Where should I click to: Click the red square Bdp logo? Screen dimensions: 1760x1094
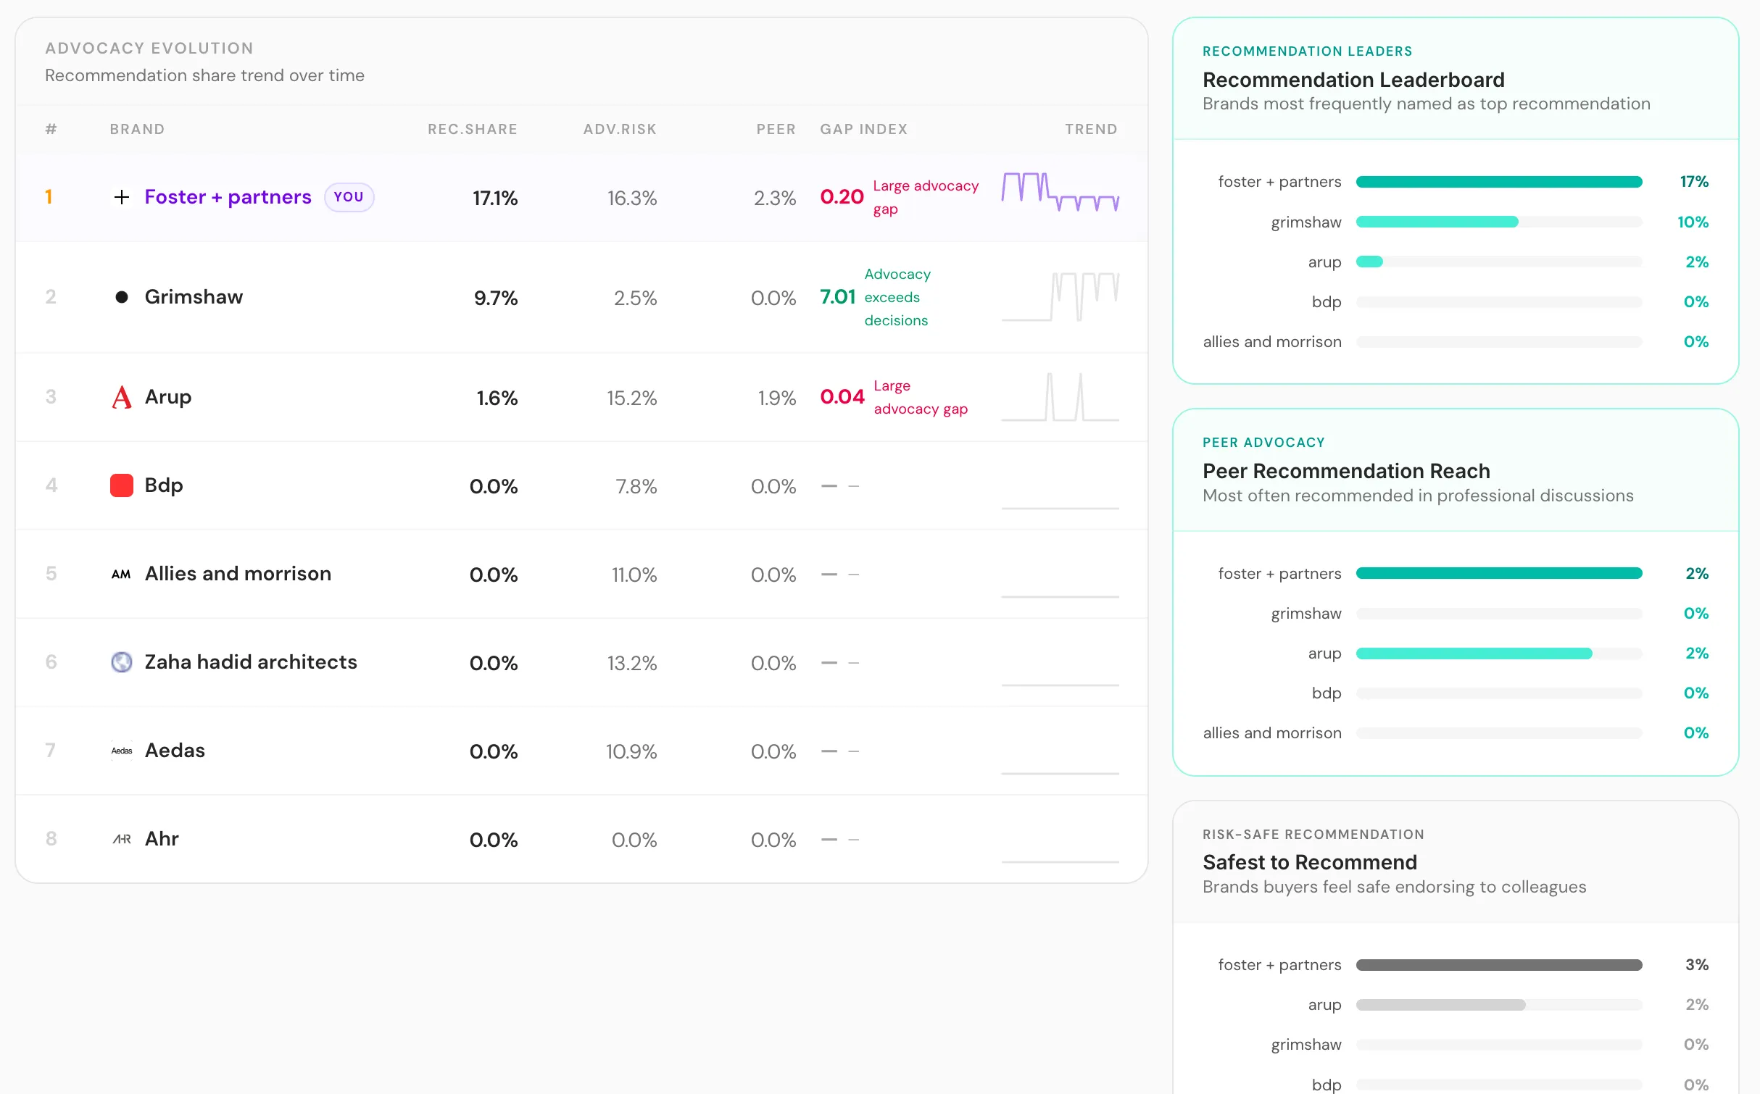tap(122, 485)
